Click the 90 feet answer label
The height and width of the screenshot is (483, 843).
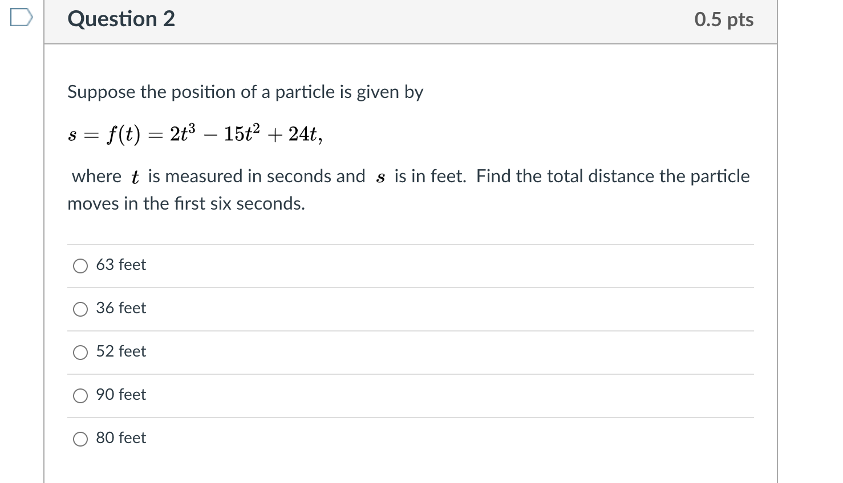coord(121,394)
